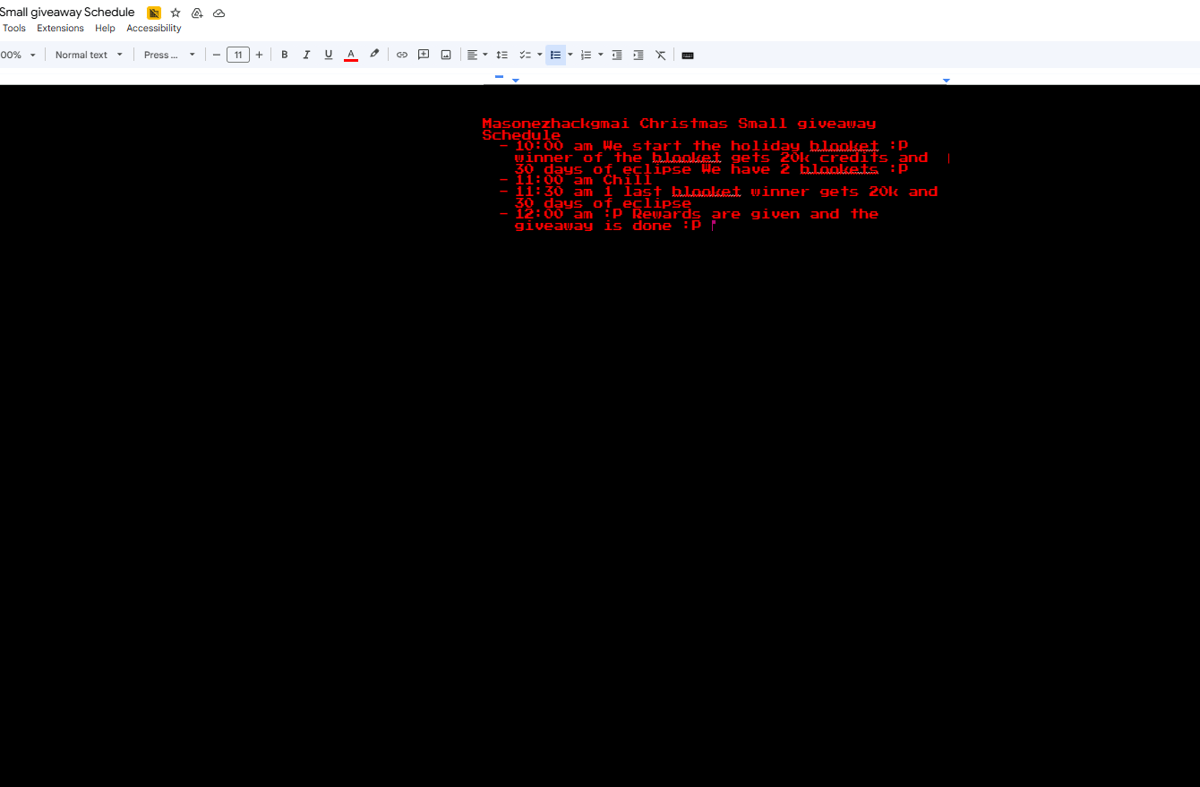Screen dimensions: 1200x787
Task: Open the highlight color pen tool
Action: pyautogui.click(x=374, y=55)
